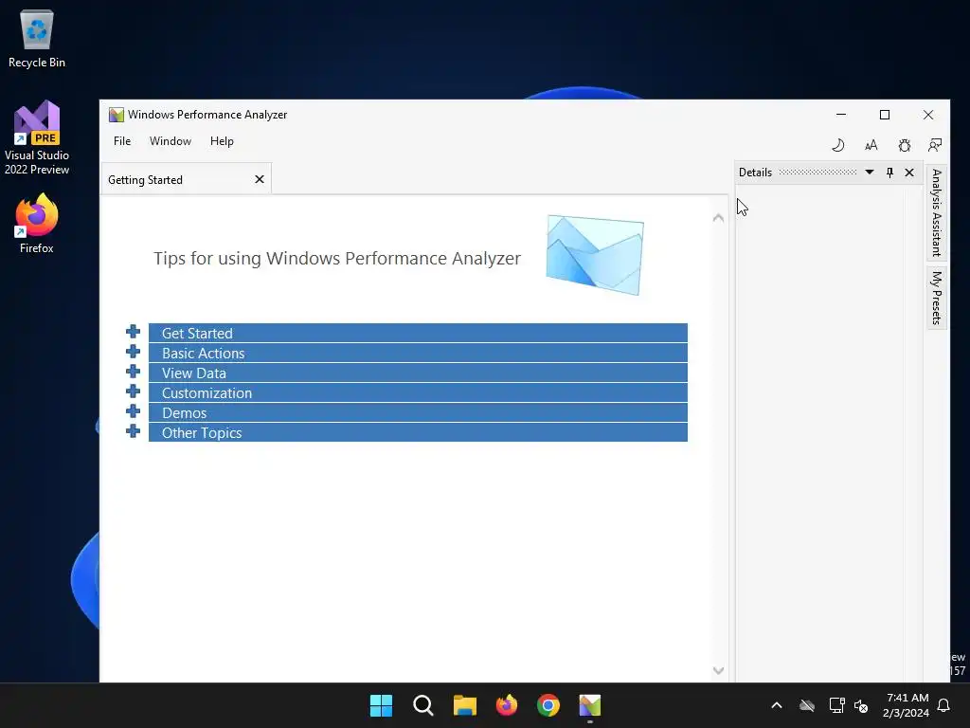
Task: Click the Performance Analyzer taskbar icon
Action: click(x=590, y=705)
